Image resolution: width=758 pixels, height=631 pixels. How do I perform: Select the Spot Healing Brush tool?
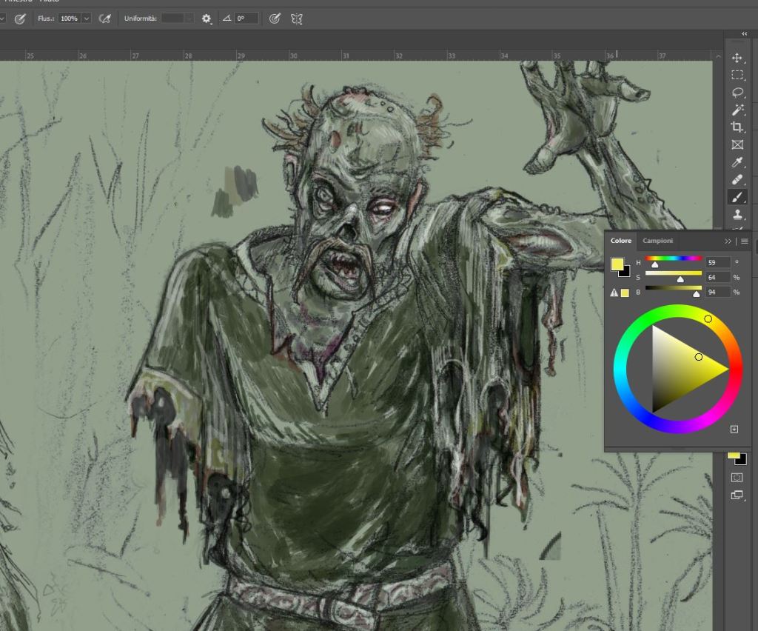click(x=737, y=180)
